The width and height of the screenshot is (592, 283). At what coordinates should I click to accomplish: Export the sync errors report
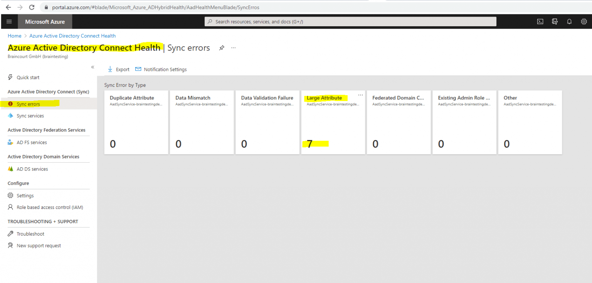(118, 69)
